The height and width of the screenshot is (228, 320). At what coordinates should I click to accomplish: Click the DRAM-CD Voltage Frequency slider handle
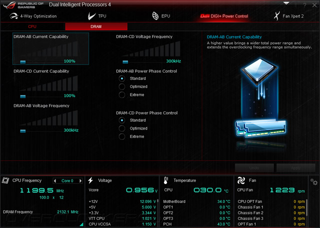[125, 62]
